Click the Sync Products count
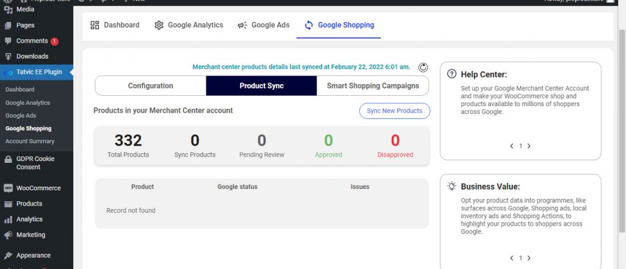Screen dimensions: 626x269 pyautogui.click(x=195, y=140)
